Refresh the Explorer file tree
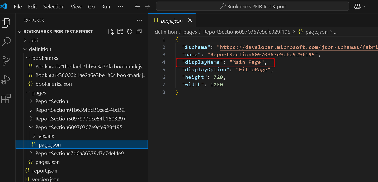Image resolution: width=378 pixels, height=182 pixels. point(129,32)
